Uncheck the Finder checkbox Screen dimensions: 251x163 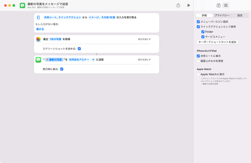click(203, 32)
